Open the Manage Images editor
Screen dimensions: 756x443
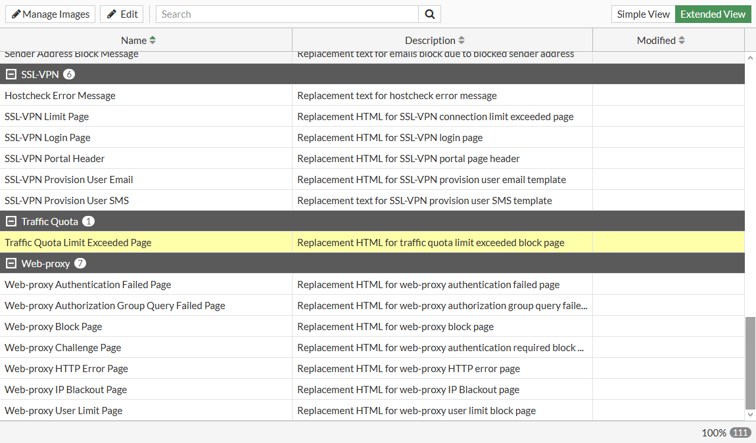(50, 14)
